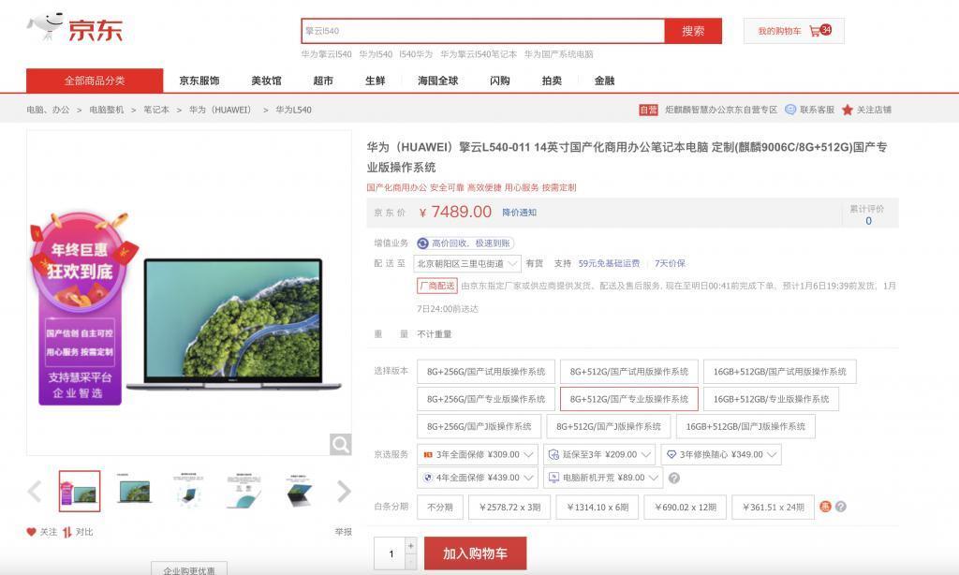Open 生鲜 nav item
The height and width of the screenshot is (575, 959).
pyautogui.click(x=375, y=81)
